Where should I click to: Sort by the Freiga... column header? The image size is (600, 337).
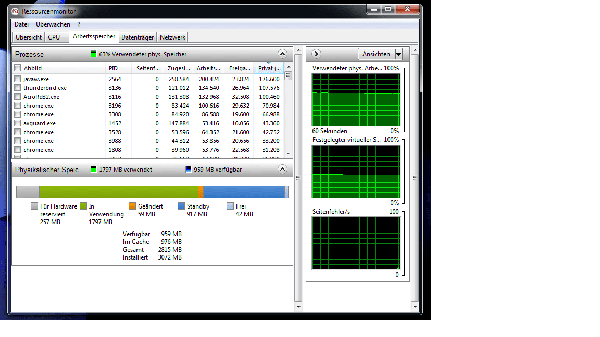tap(239, 68)
